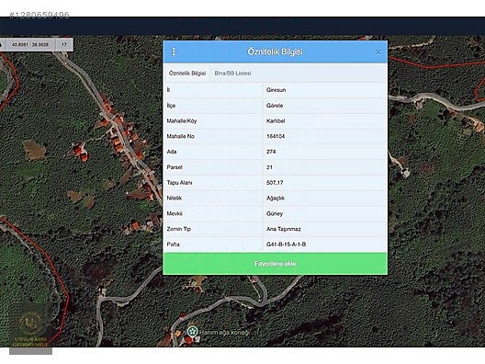Select the Pafta value G41-B-15-A-1-B
The image size is (485, 364).
pos(325,245)
